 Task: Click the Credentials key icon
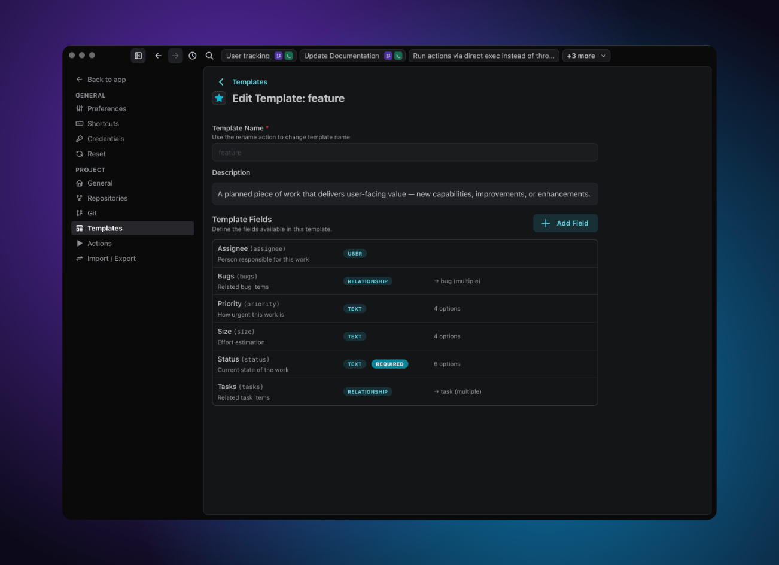[80, 139]
